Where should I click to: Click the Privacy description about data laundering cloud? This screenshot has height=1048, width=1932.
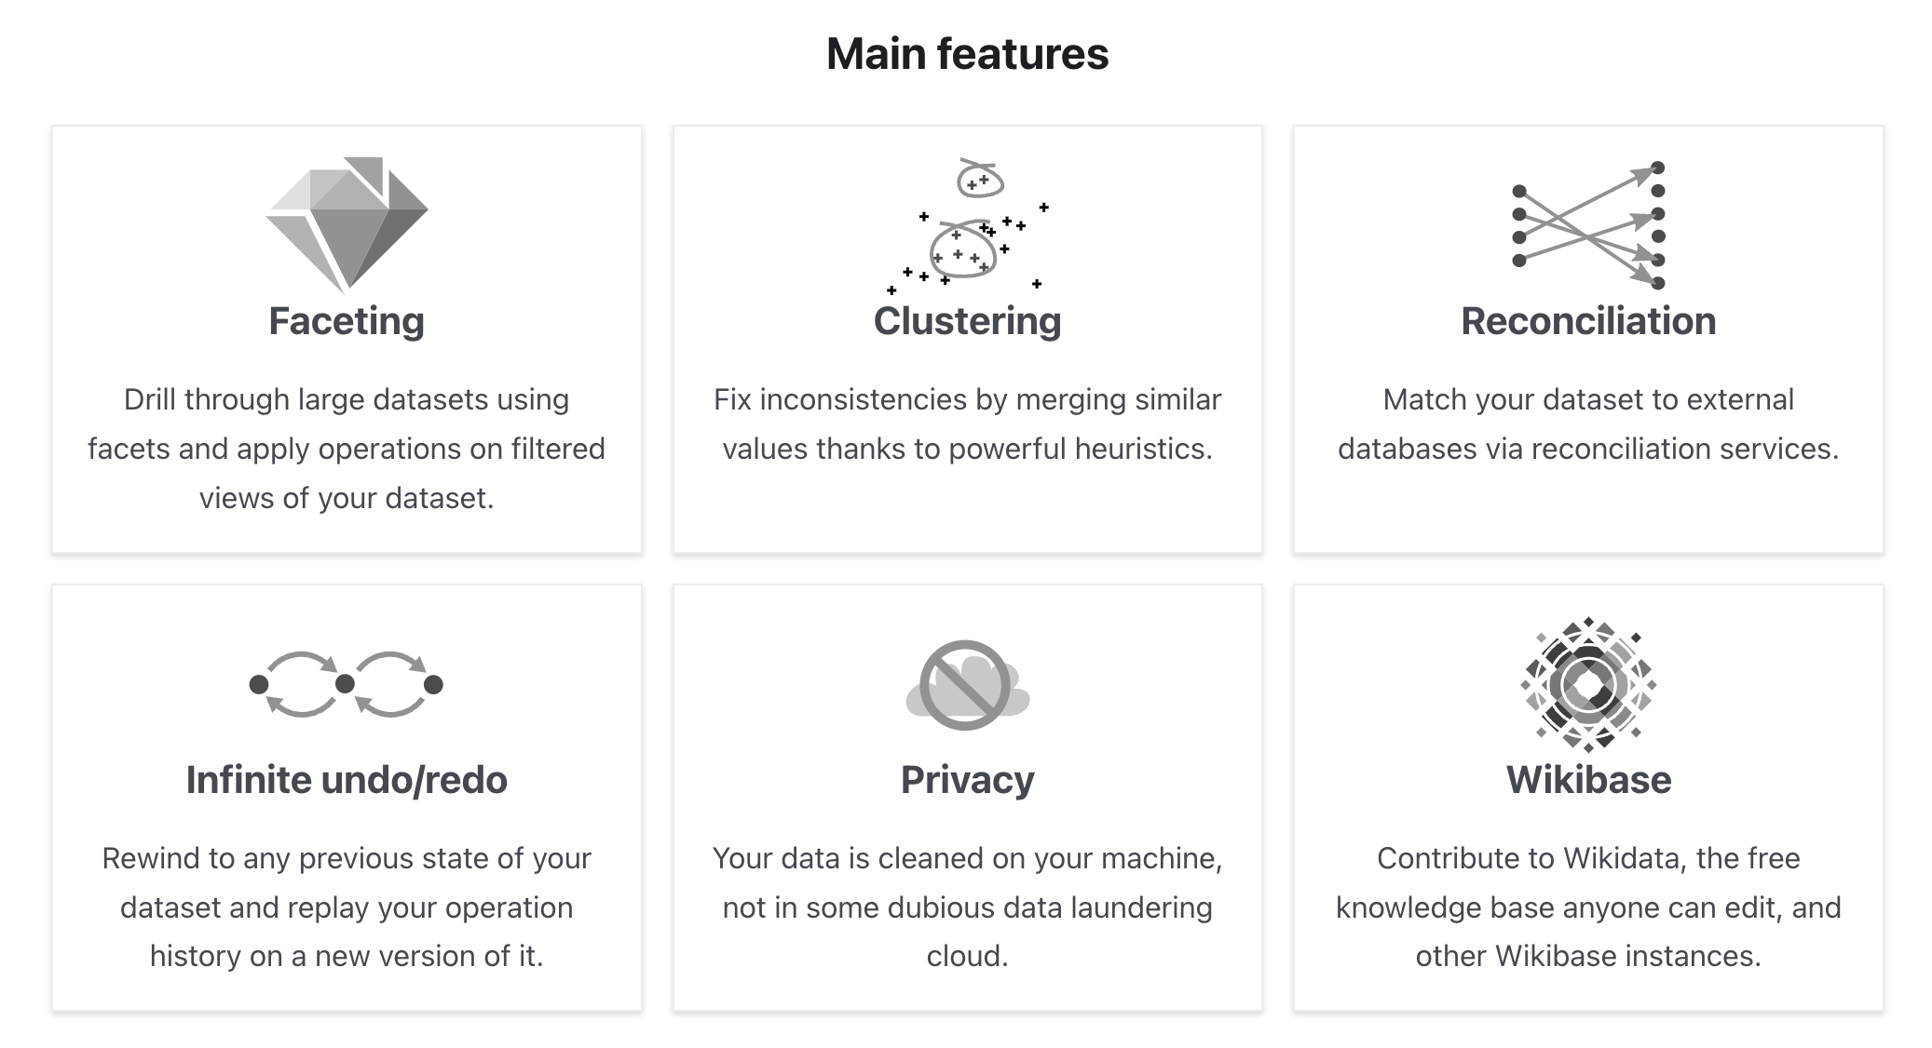(968, 907)
